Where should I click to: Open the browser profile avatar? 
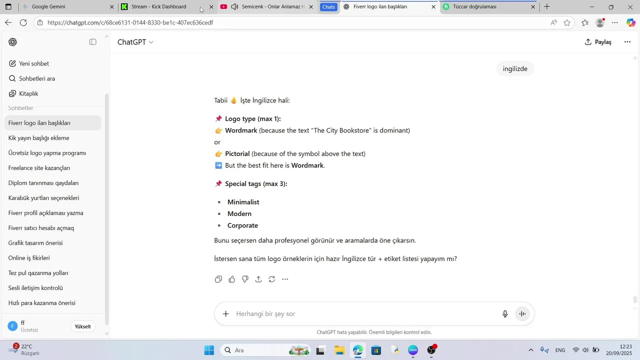(x=600, y=22)
